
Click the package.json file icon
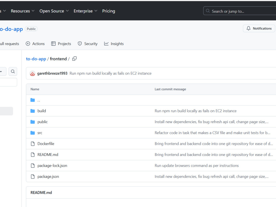click(x=33, y=176)
